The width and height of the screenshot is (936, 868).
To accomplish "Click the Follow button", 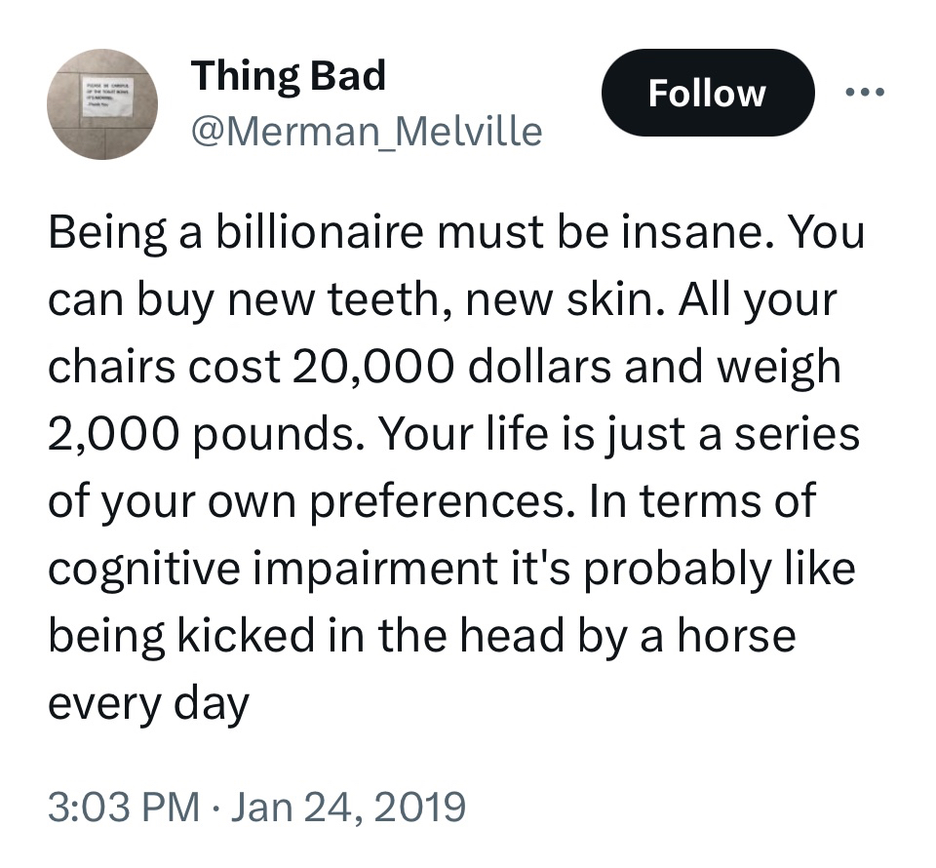I will (x=707, y=93).
